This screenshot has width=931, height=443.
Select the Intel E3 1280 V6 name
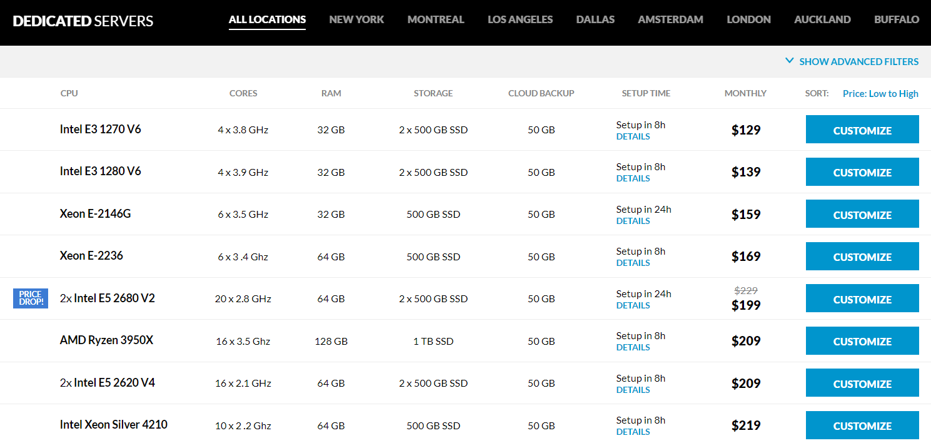coord(101,171)
